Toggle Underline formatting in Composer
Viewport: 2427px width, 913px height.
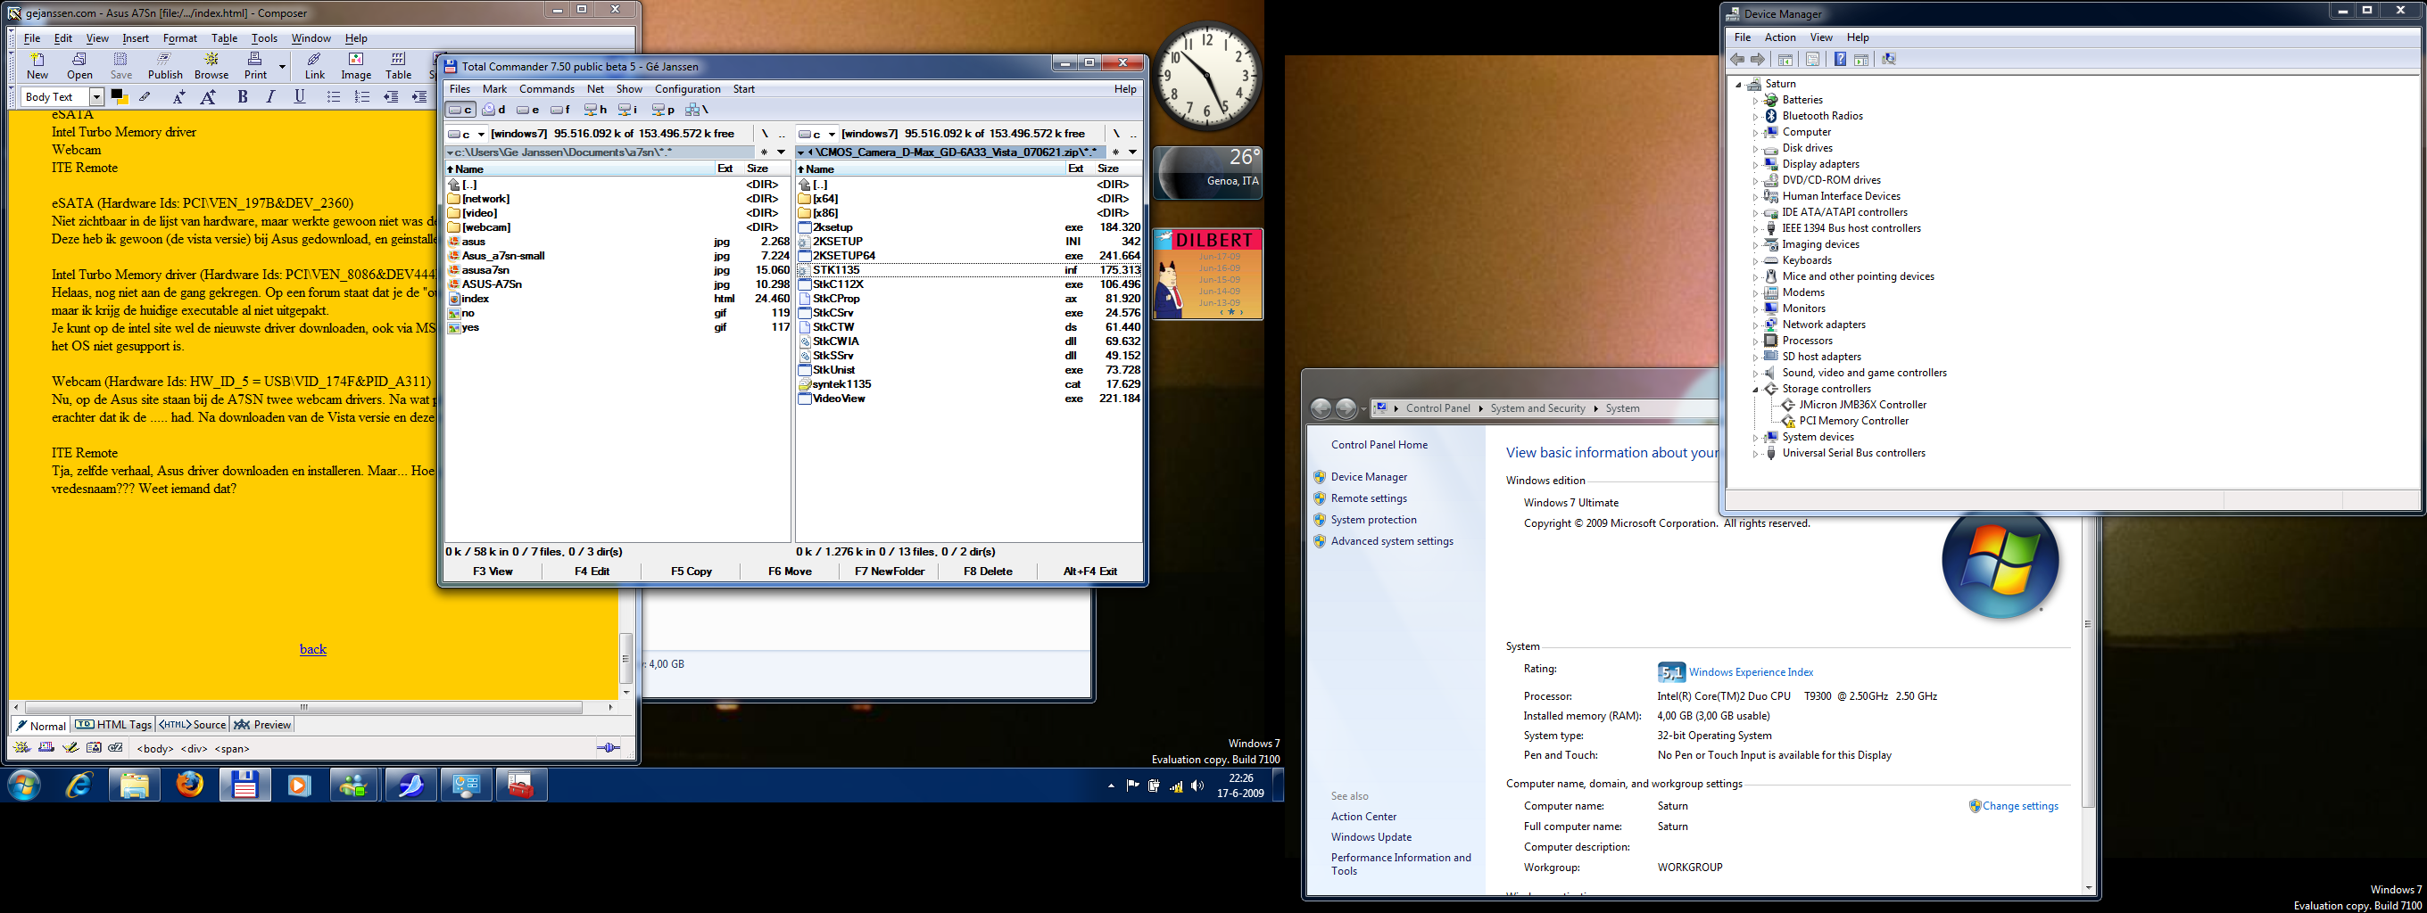[300, 96]
